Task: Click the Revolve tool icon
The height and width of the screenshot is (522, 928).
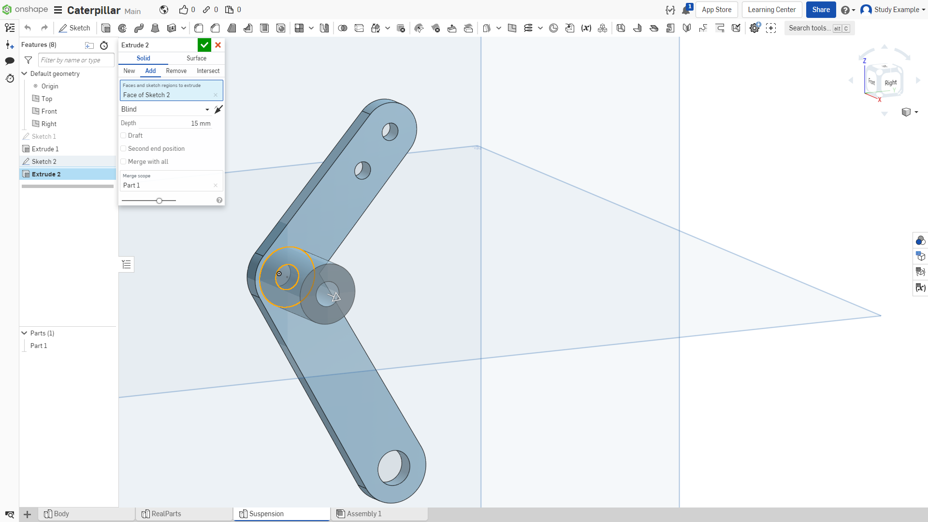Action: (x=122, y=28)
